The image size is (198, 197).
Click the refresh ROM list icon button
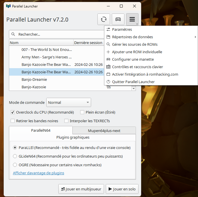(x=104, y=19)
